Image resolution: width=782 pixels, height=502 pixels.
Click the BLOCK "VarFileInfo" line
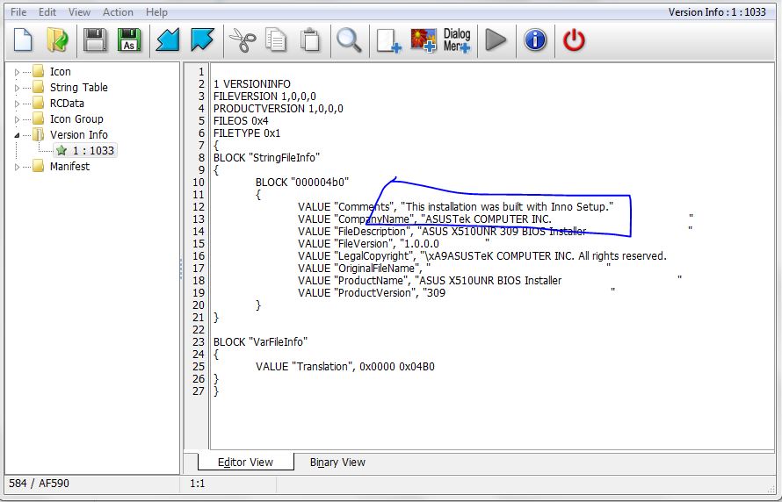[260, 342]
